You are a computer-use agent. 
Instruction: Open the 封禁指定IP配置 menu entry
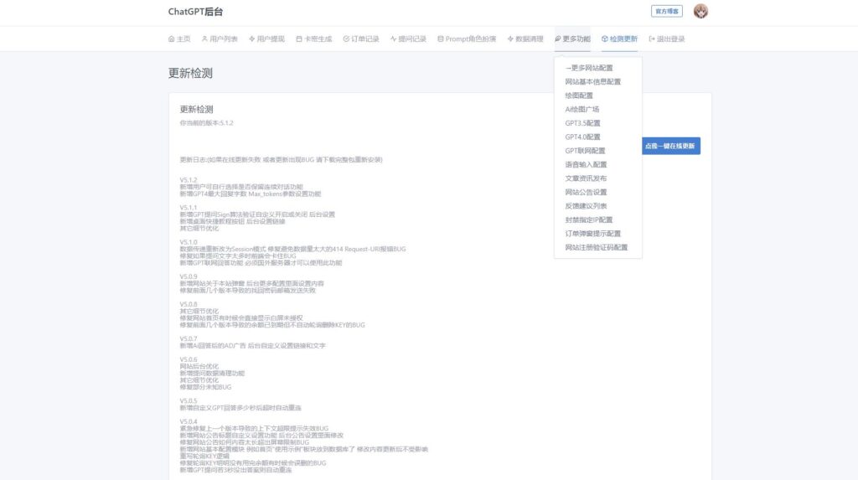coord(589,219)
